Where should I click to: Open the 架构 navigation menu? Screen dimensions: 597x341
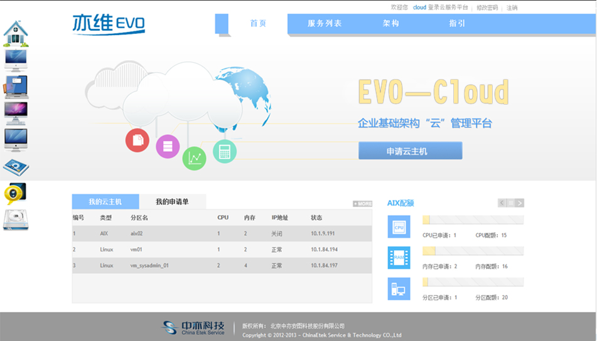point(390,23)
